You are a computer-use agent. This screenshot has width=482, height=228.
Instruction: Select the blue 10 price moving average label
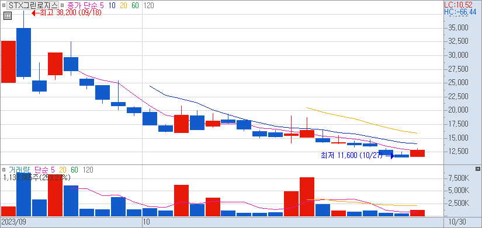112,5
